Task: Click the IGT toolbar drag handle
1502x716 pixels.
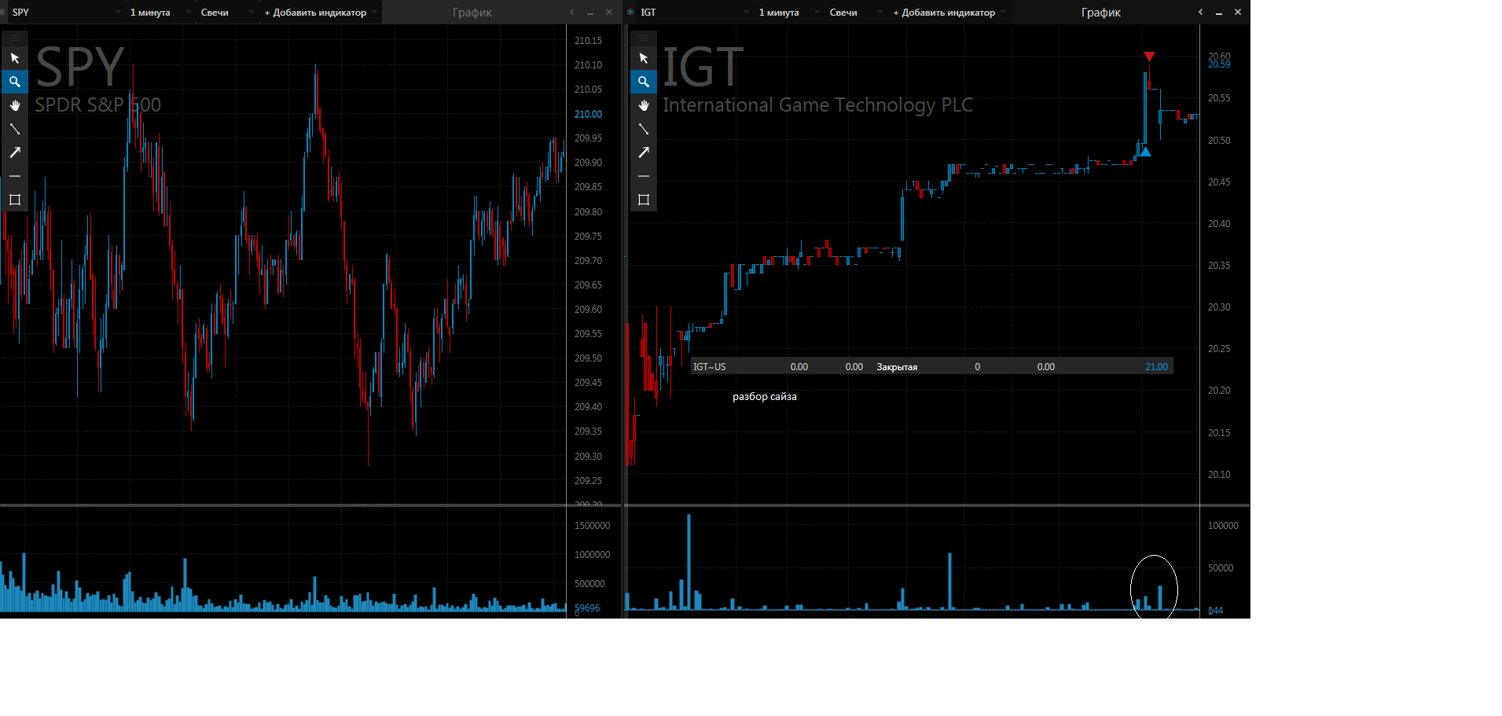Action: pos(644,38)
